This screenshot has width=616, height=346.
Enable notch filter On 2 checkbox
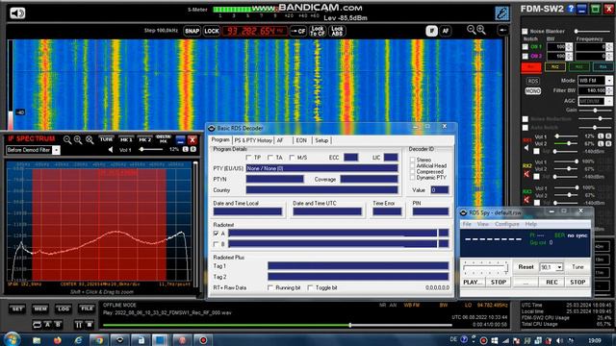(x=525, y=56)
